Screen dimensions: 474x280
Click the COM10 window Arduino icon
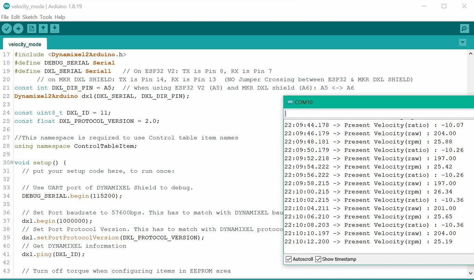(x=290, y=102)
